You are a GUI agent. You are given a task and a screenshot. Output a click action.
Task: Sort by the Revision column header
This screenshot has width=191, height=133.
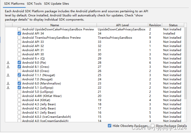tap(155, 25)
